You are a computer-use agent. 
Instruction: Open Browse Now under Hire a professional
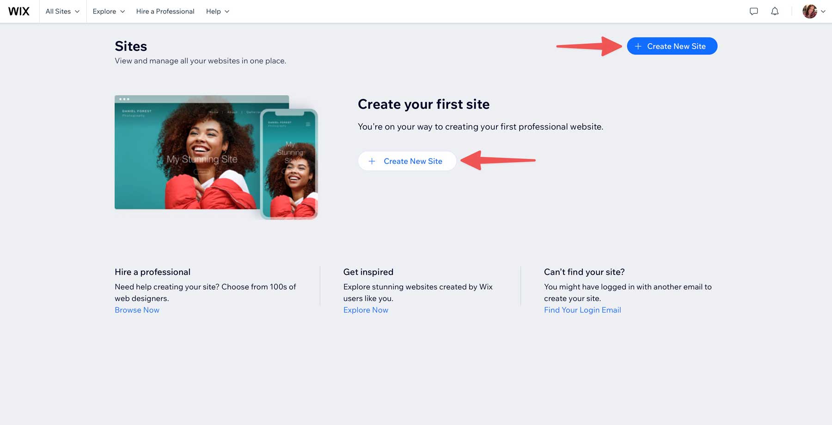tap(137, 310)
